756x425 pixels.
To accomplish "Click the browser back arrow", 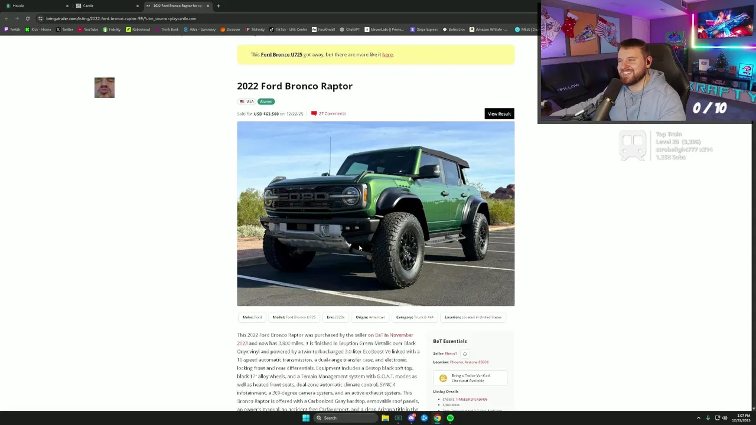I will click(6, 18).
